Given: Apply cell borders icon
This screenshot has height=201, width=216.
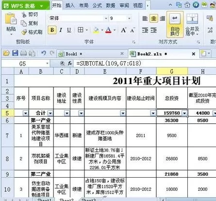Looking at the screenshot, I should point(81,30).
